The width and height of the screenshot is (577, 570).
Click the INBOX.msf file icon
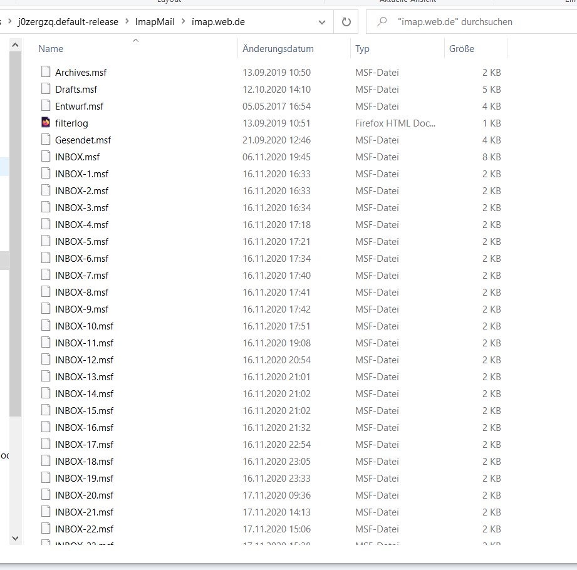pyautogui.click(x=46, y=157)
